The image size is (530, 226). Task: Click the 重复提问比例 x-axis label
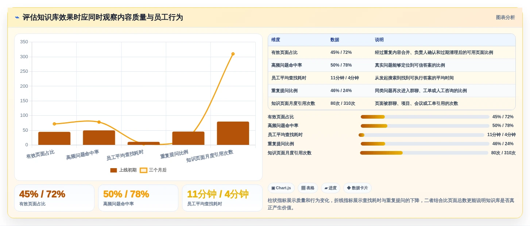tap(174, 154)
